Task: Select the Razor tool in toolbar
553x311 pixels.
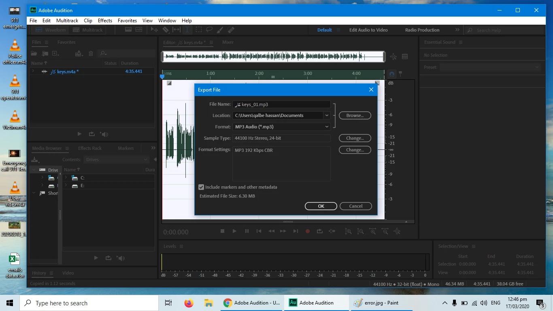Action: (166, 30)
